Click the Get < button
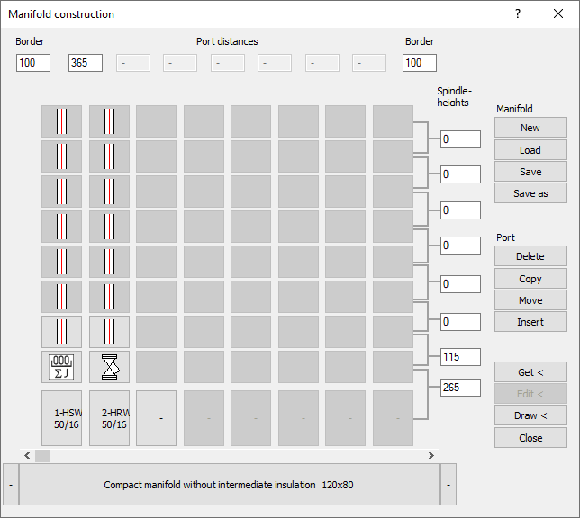 530,372
